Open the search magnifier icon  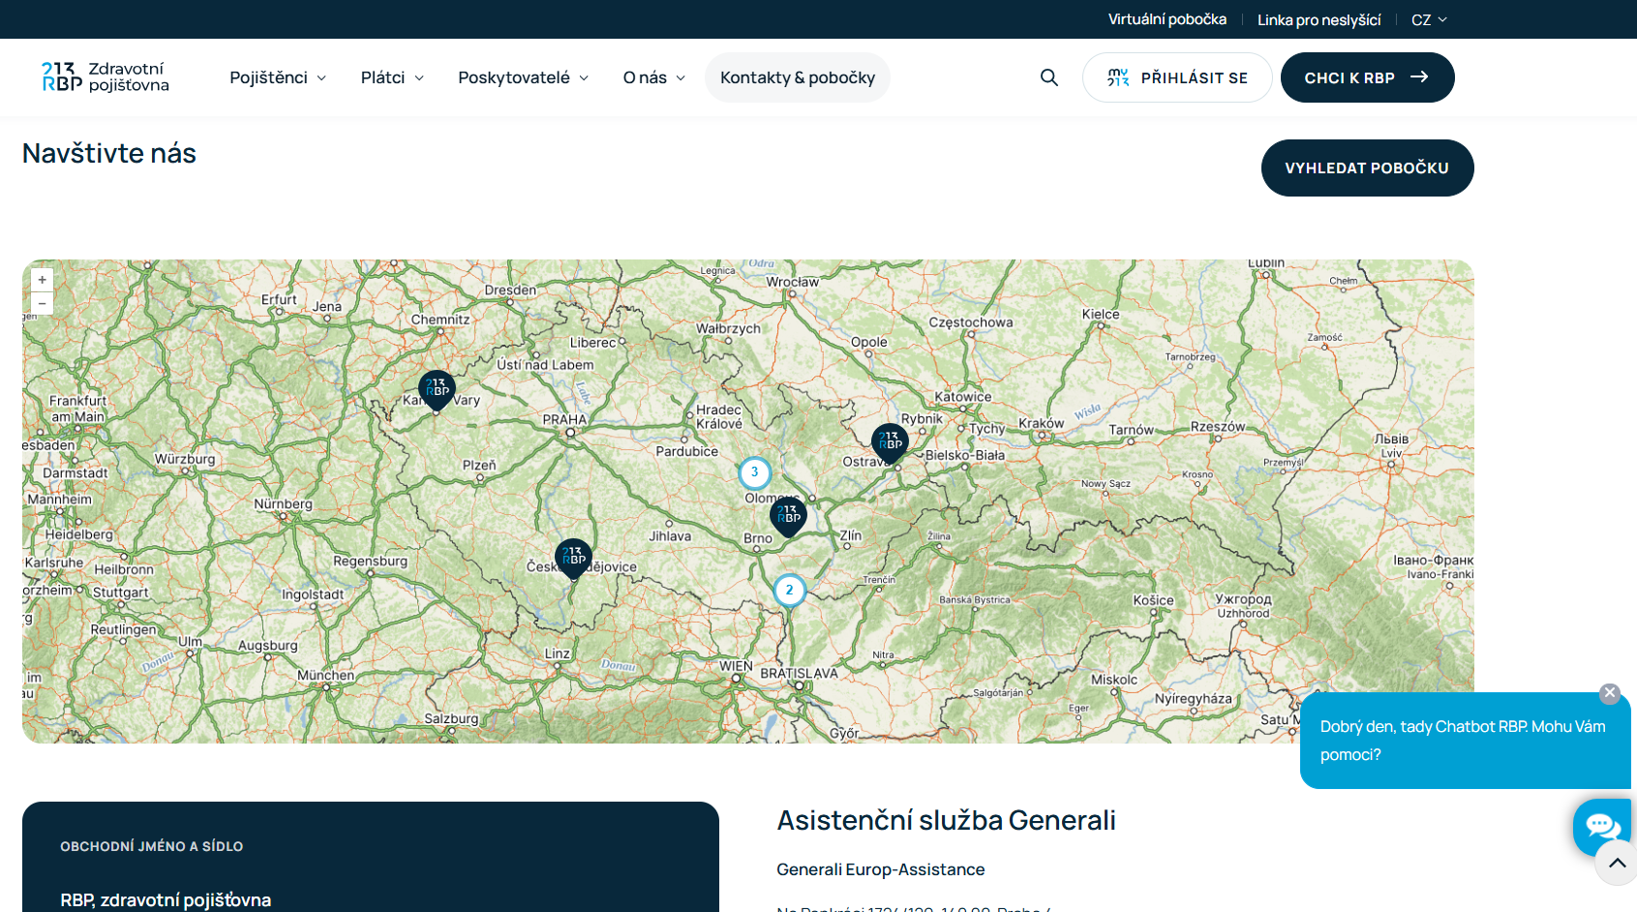pyautogui.click(x=1048, y=77)
